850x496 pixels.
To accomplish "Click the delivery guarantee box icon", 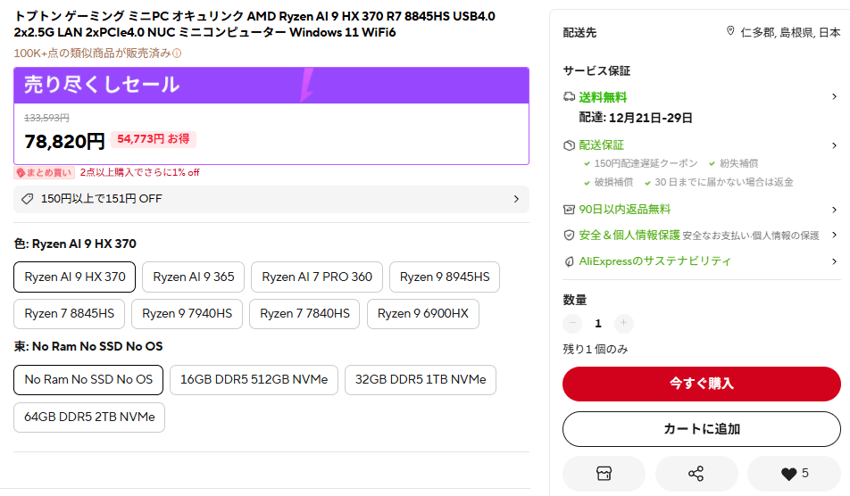I will point(569,145).
